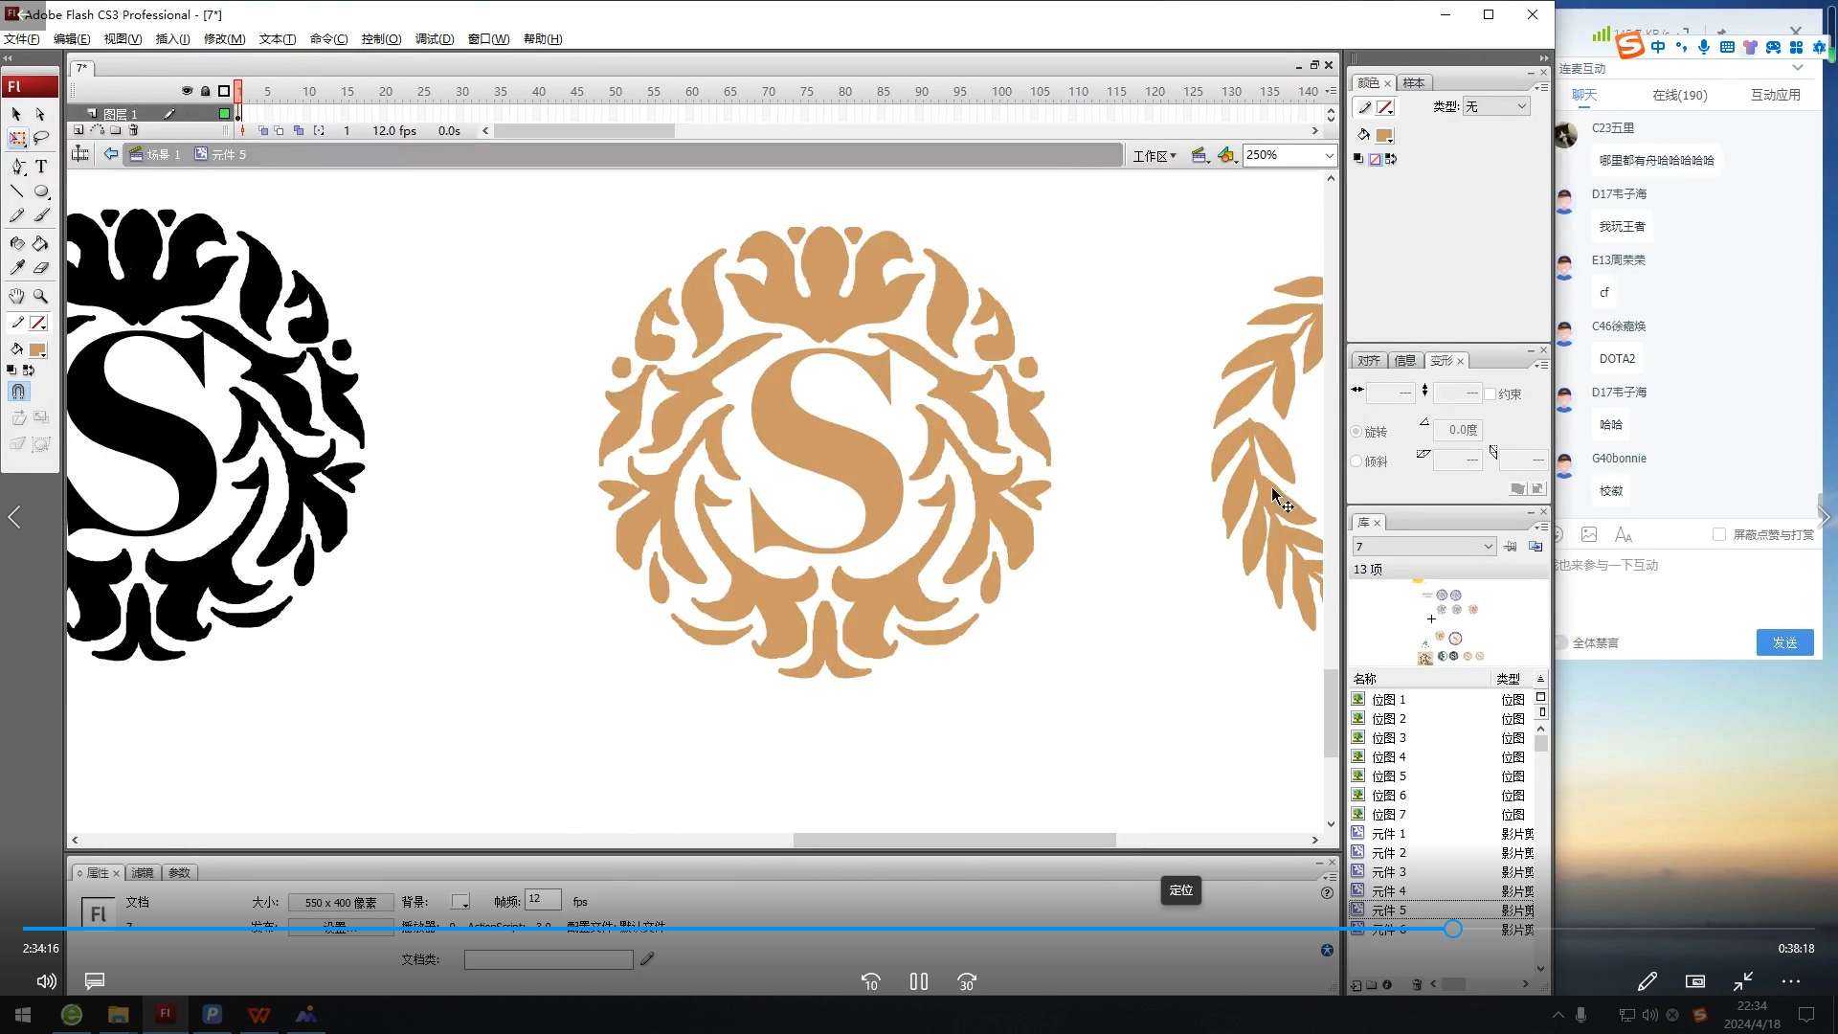The width and height of the screenshot is (1838, 1034).
Task: Pick the Eyedropper tool
Action: 17,269
